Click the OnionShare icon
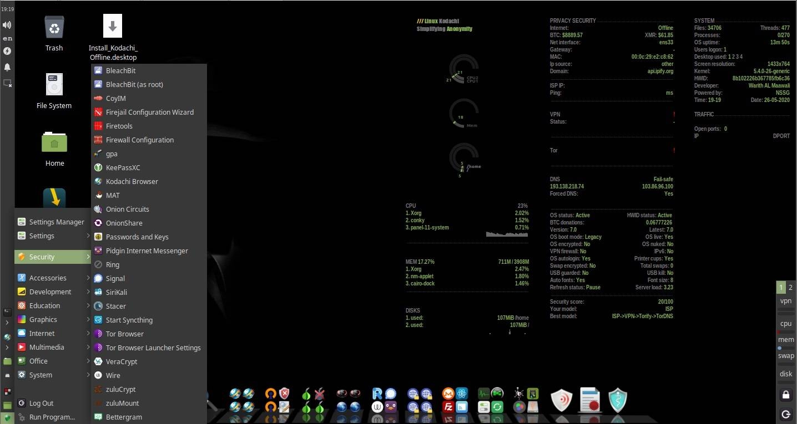 coord(98,223)
